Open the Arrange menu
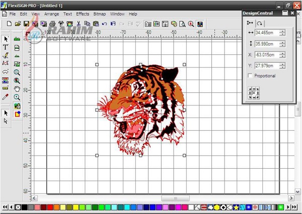 pos(51,14)
